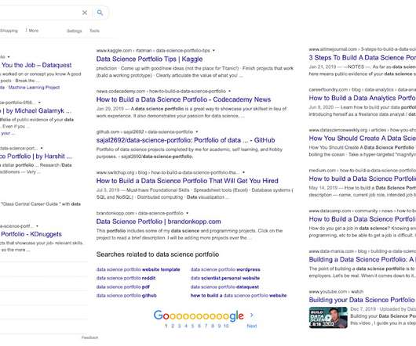Select related search data scientist personal website
416x346 pixels.
click(x=225, y=278)
